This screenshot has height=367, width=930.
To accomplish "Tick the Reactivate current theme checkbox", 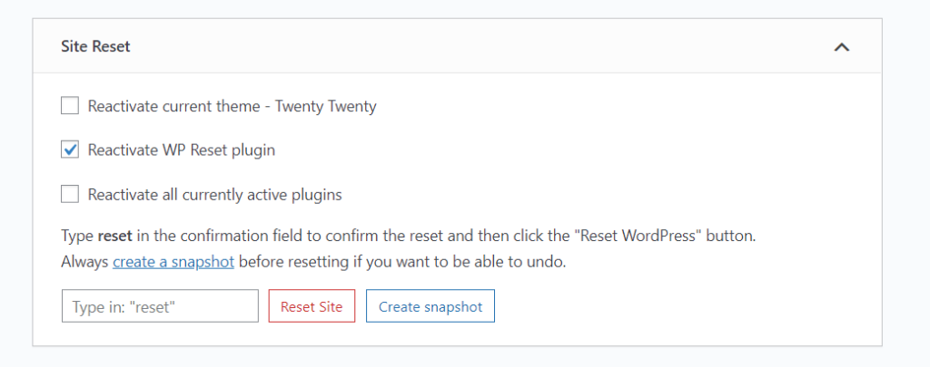I will point(70,107).
